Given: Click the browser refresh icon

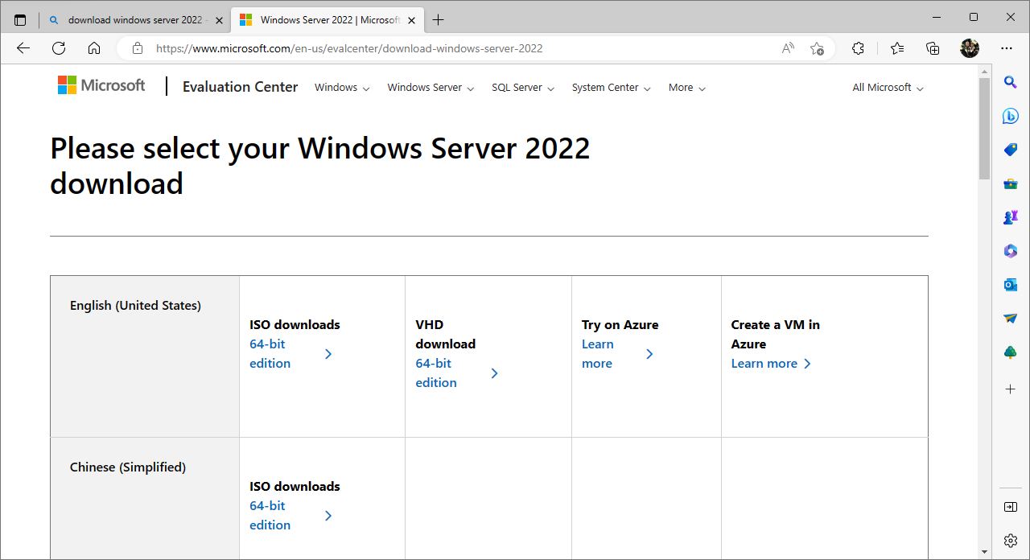Looking at the screenshot, I should [x=59, y=48].
